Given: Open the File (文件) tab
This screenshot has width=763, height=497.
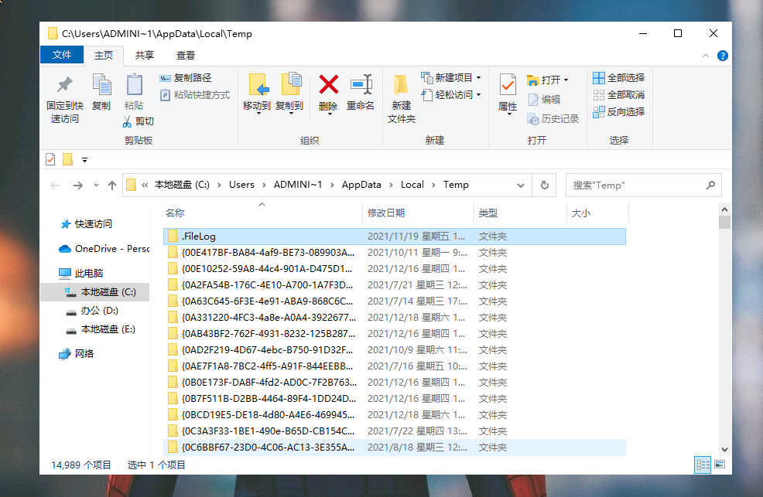Looking at the screenshot, I should point(62,55).
